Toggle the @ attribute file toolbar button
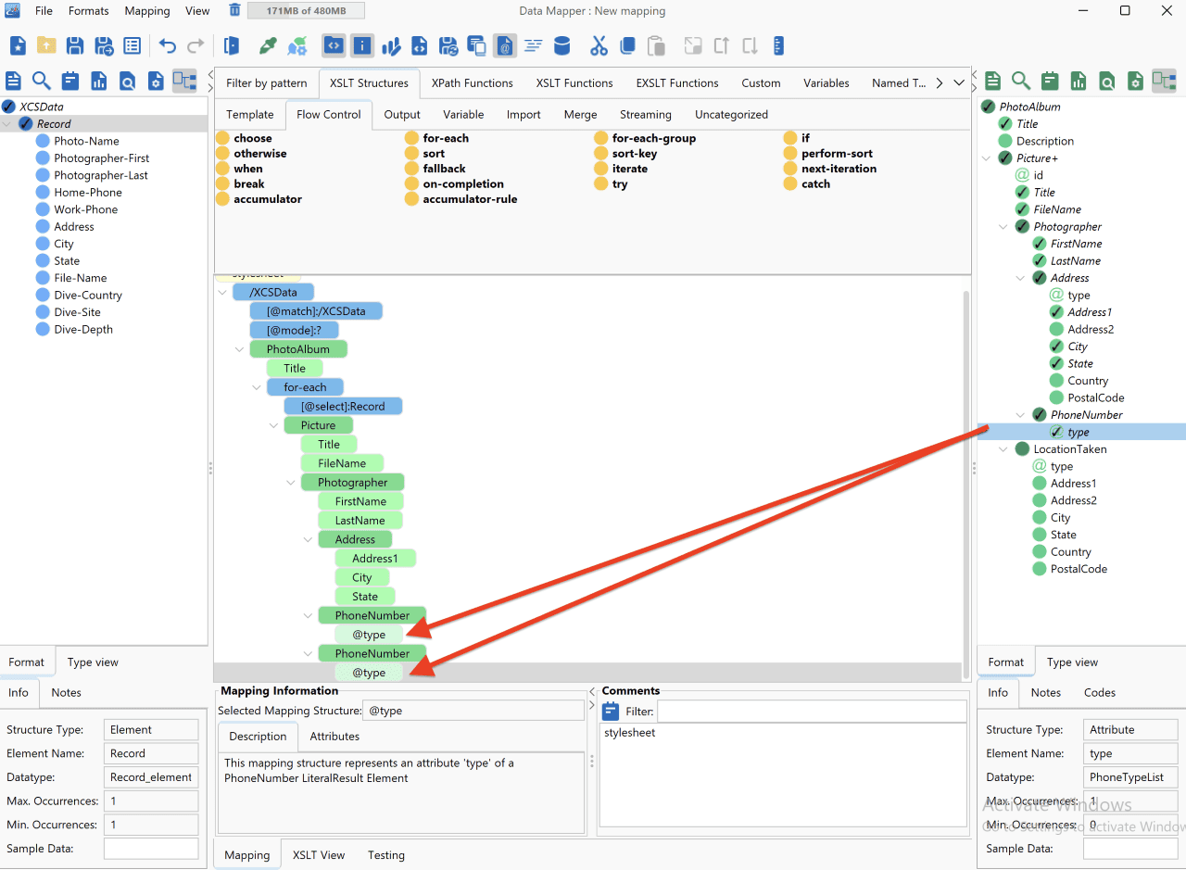1186x870 pixels. [505, 45]
